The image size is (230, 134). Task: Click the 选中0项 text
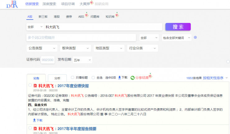(x=110, y=78)
